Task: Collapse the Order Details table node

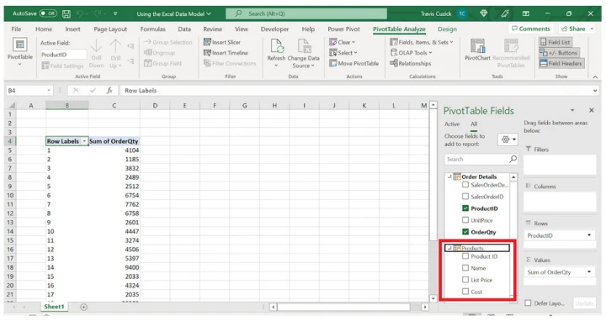Action: point(449,176)
